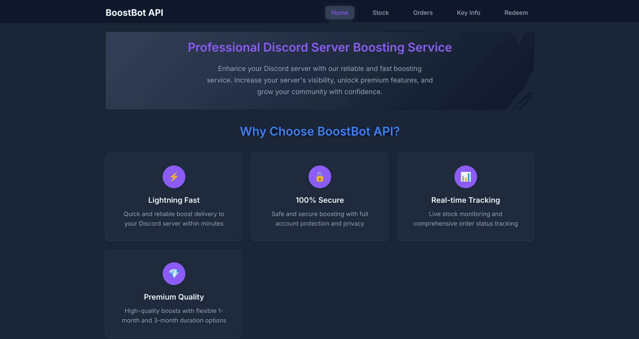Click the Professional Discord Server Boosting Service heading

click(x=319, y=47)
